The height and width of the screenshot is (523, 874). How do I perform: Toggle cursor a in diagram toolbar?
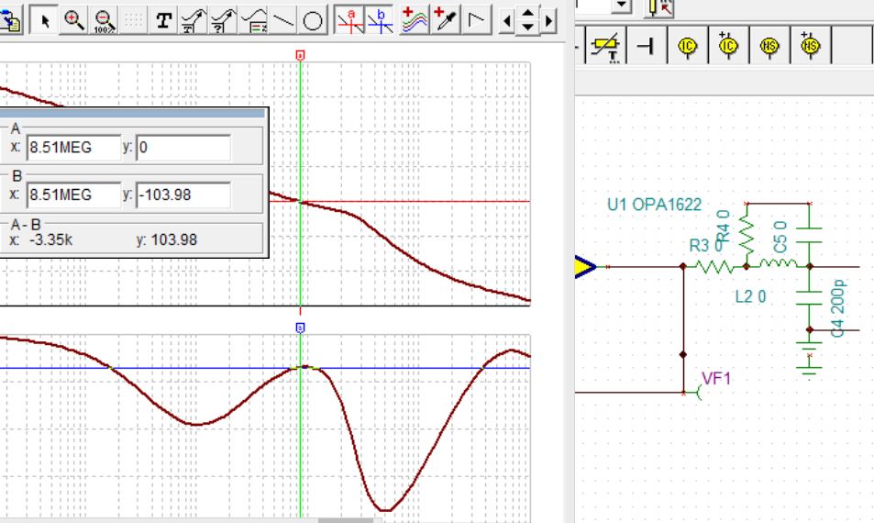[x=349, y=20]
